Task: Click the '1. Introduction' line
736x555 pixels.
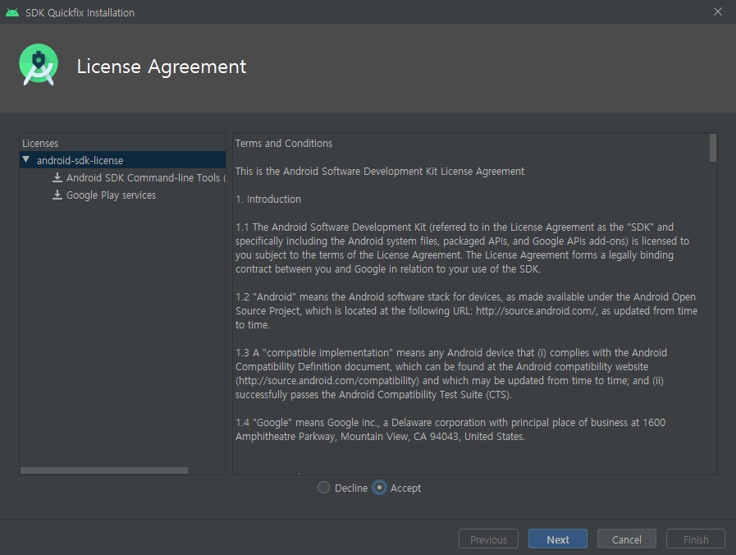Action: [268, 199]
